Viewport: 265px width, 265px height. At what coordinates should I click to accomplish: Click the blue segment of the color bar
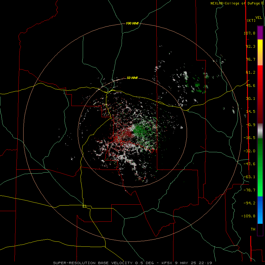tap(260, 210)
